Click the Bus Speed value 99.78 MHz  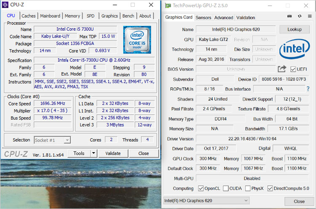pos(53,118)
